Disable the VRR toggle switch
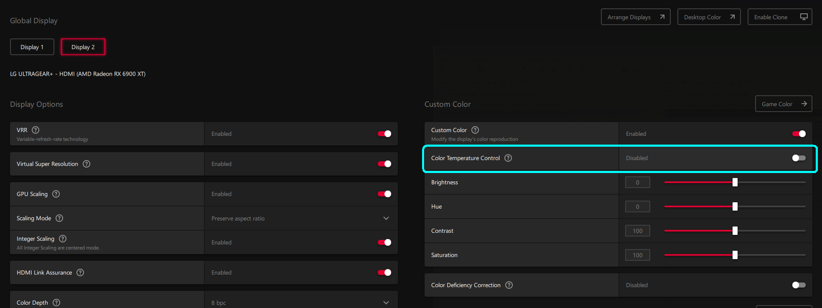 click(x=384, y=134)
